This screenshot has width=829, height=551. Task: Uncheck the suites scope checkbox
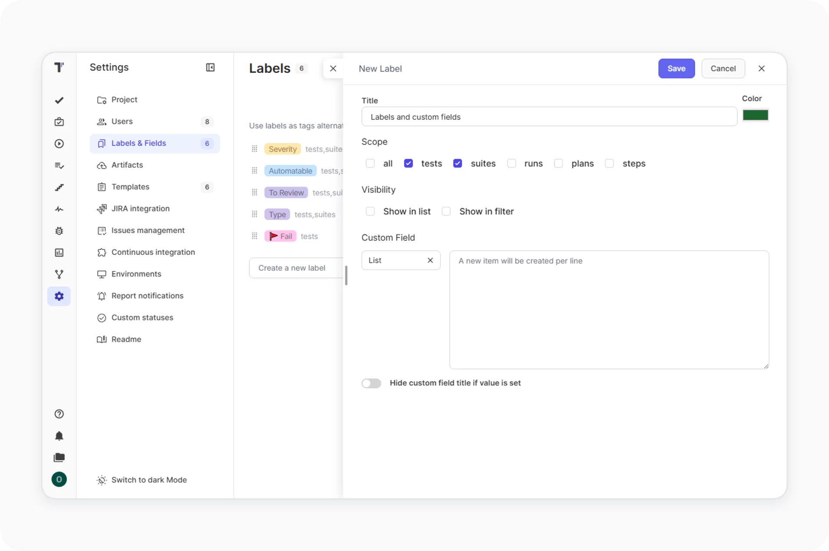(x=458, y=164)
